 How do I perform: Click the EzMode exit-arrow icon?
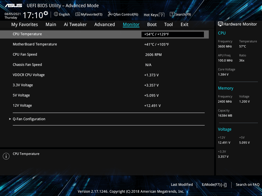click(223, 185)
